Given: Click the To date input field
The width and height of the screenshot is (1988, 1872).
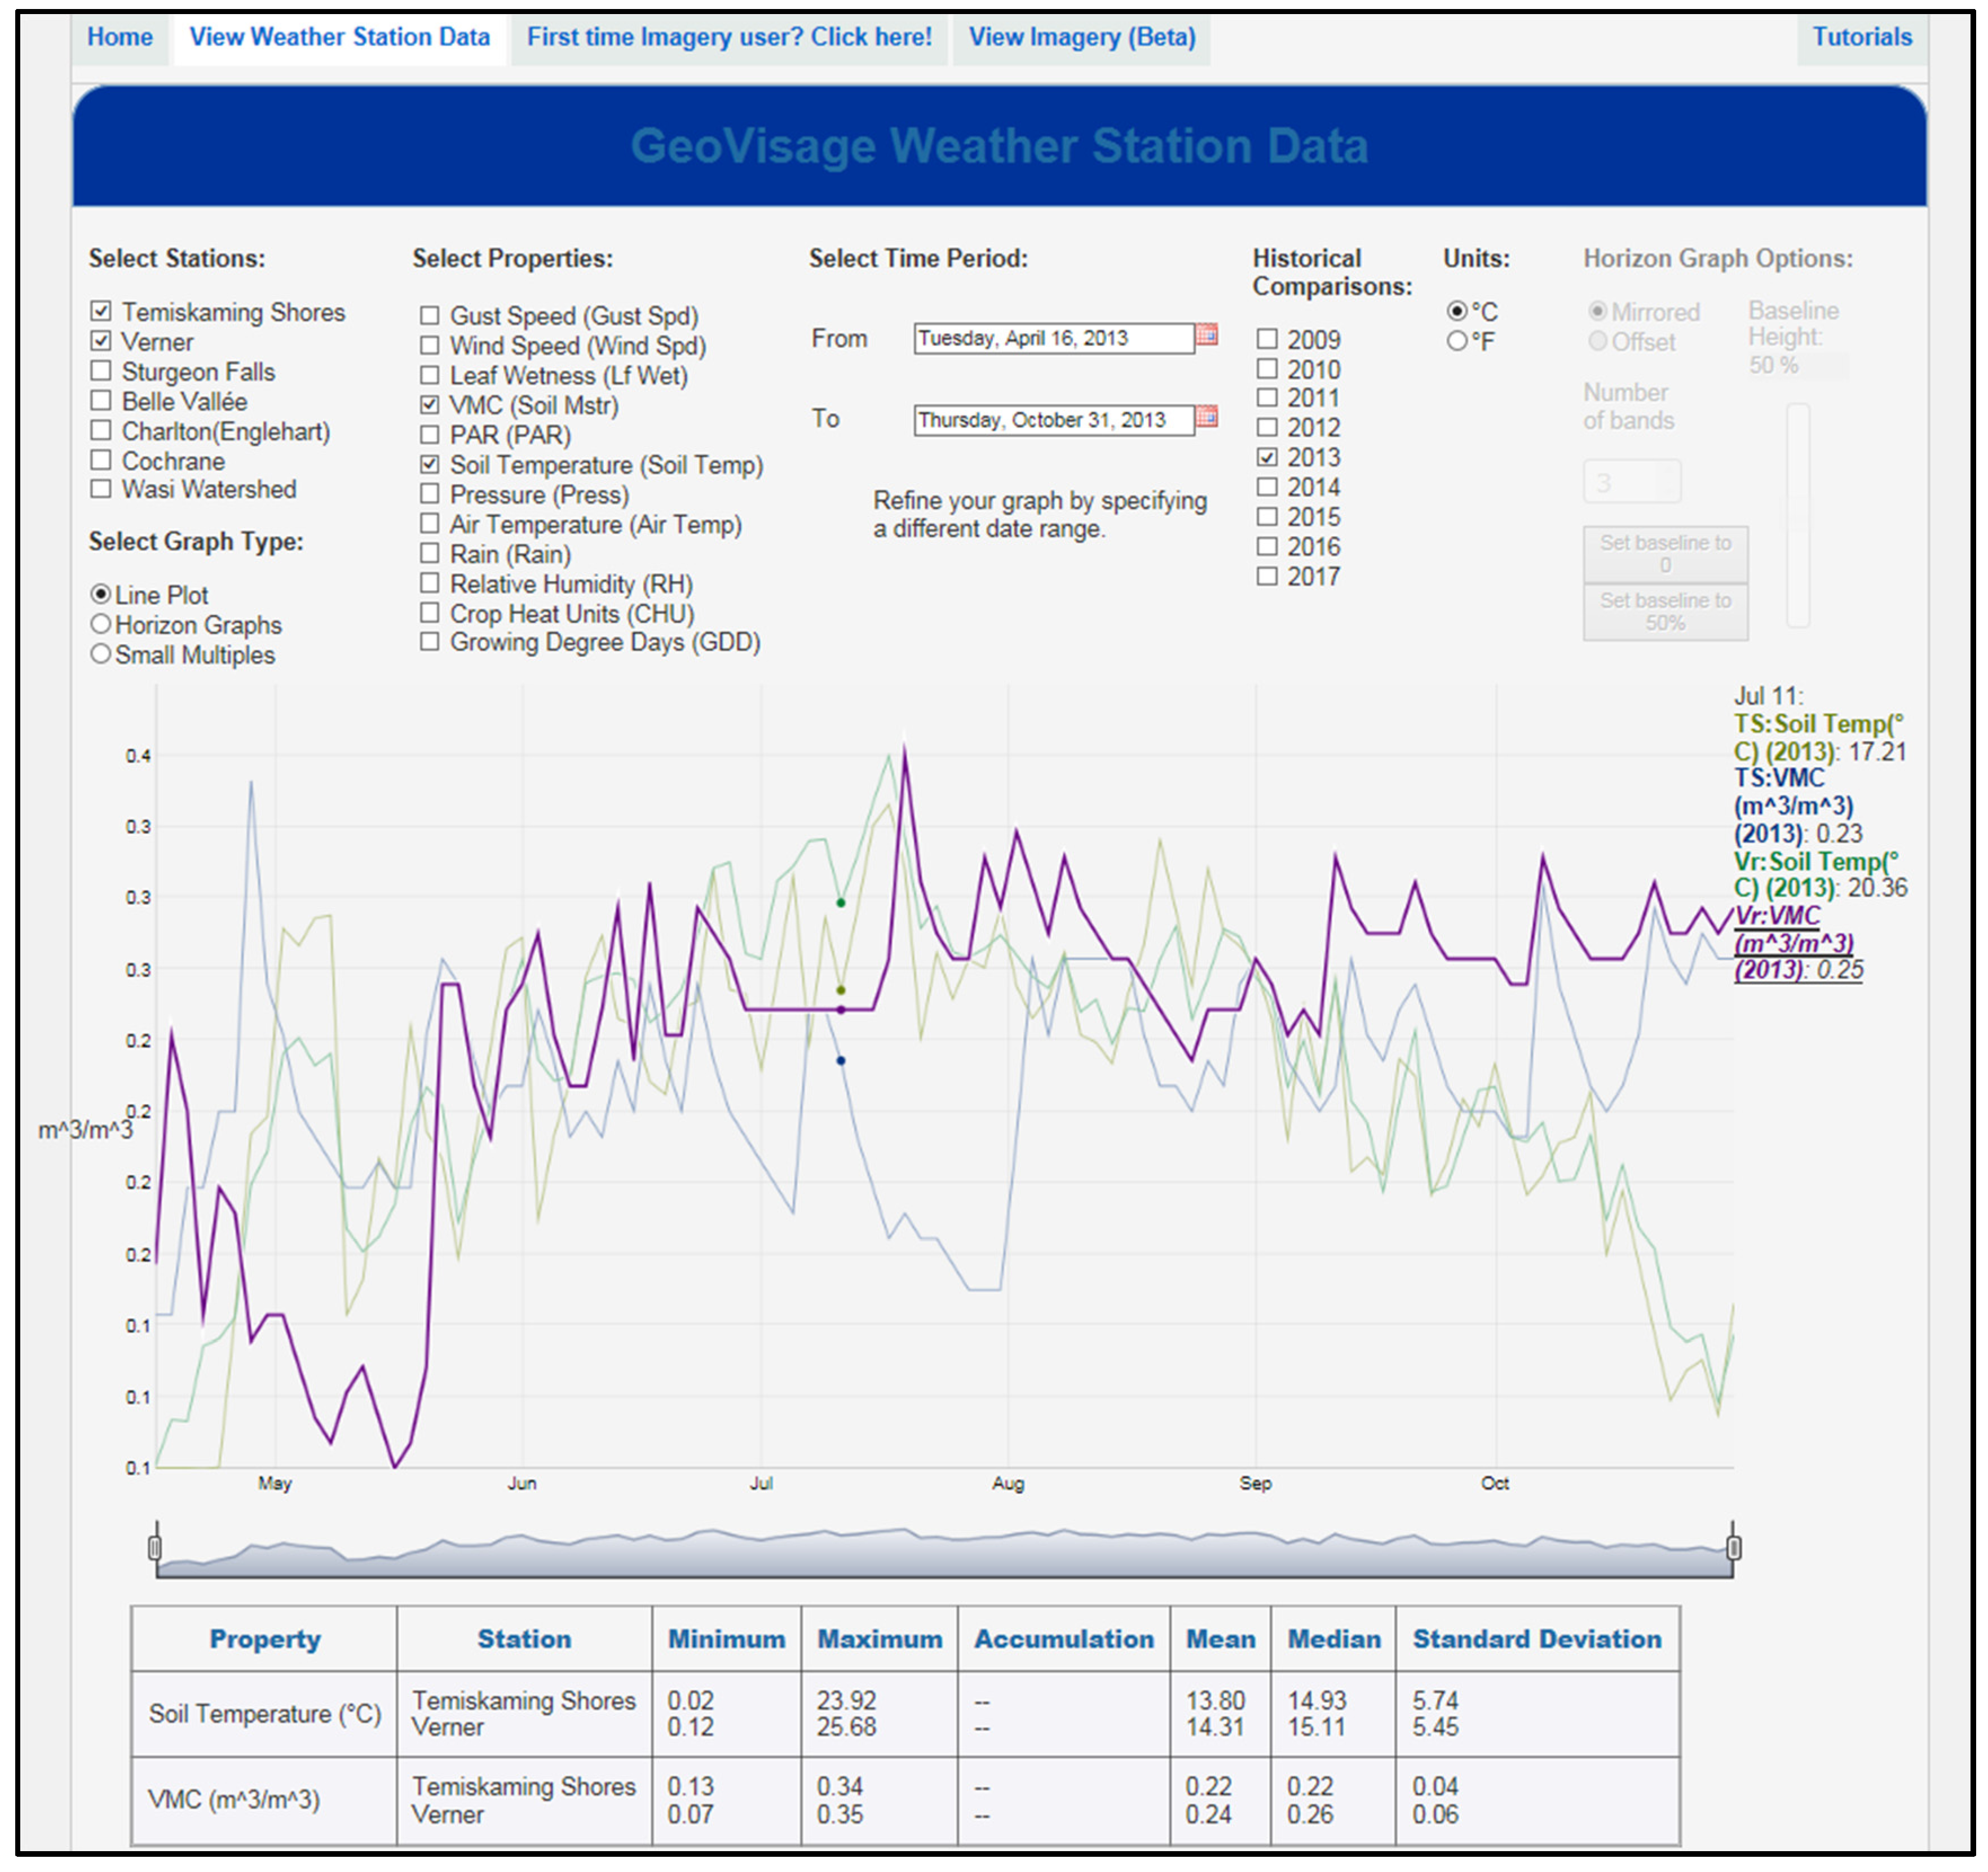Looking at the screenshot, I should 1054,420.
